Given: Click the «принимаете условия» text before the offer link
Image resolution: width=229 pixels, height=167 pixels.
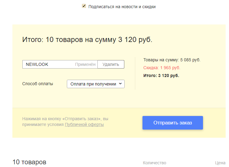Looking at the screenshot, I should click(x=43, y=124).
